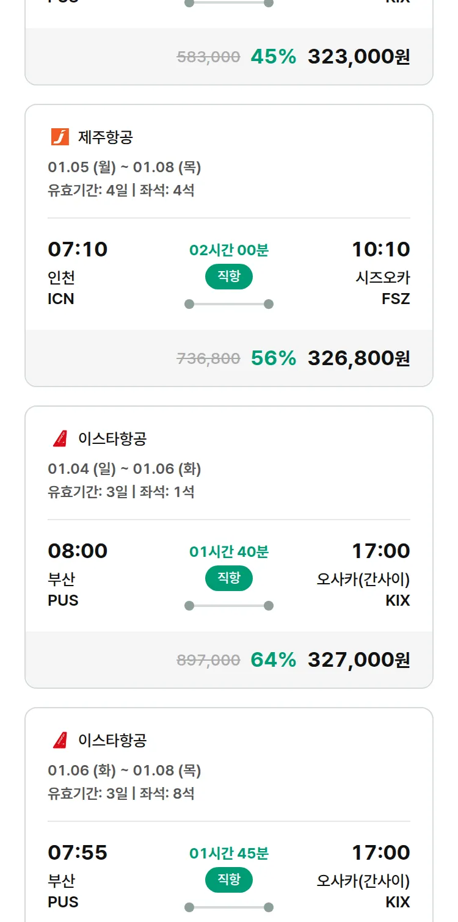Open the 제주항공 airline name
This screenshot has height=922, width=458.
tap(105, 137)
